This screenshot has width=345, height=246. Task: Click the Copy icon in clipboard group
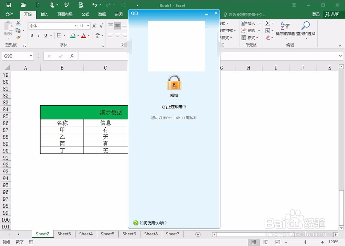pyautogui.click(x=18, y=30)
